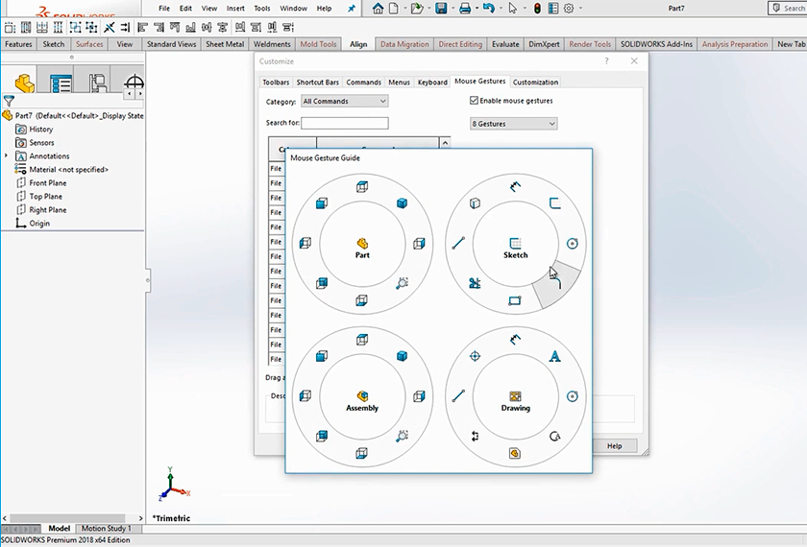Select Front Plane in the feature tree
807x547 pixels.
click(48, 183)
